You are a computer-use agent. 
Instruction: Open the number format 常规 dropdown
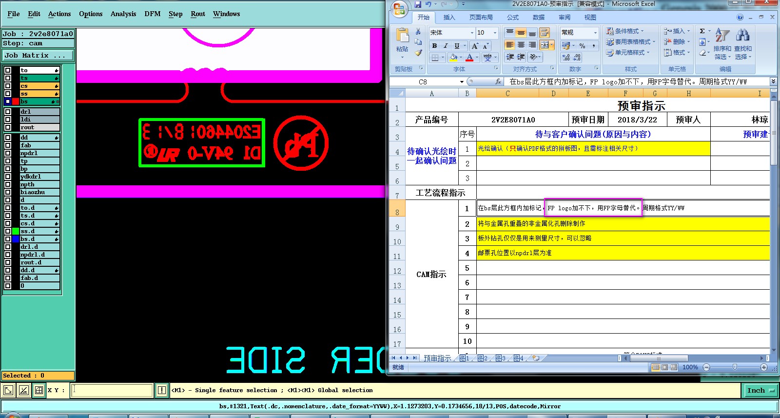tap(595, 33)
